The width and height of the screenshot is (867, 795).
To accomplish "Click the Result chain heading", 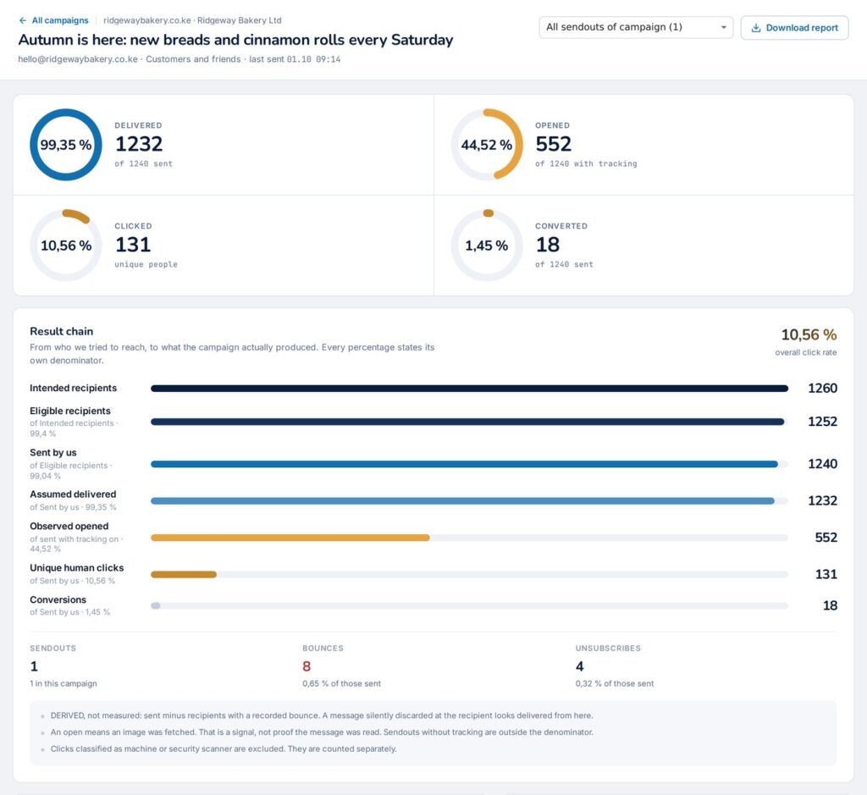I will (61, 331).
